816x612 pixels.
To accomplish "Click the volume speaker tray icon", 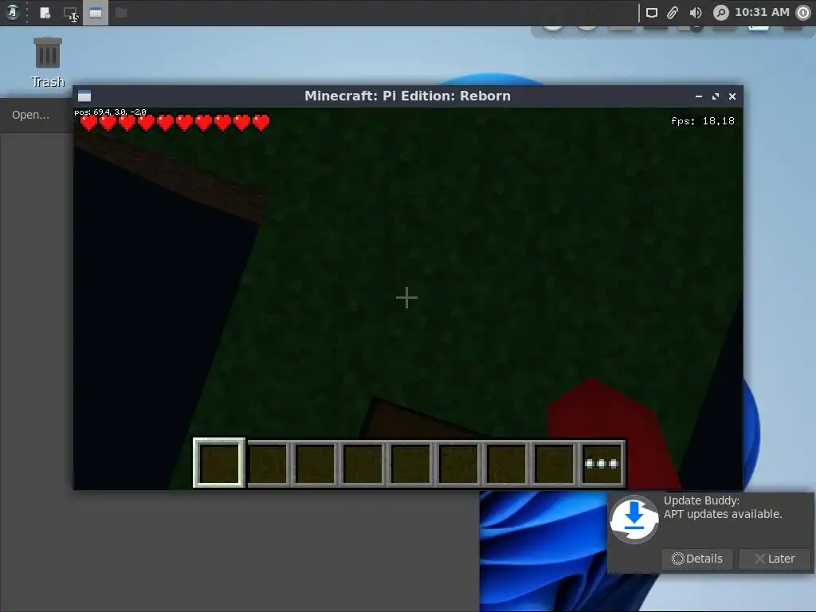I will 695,13.
